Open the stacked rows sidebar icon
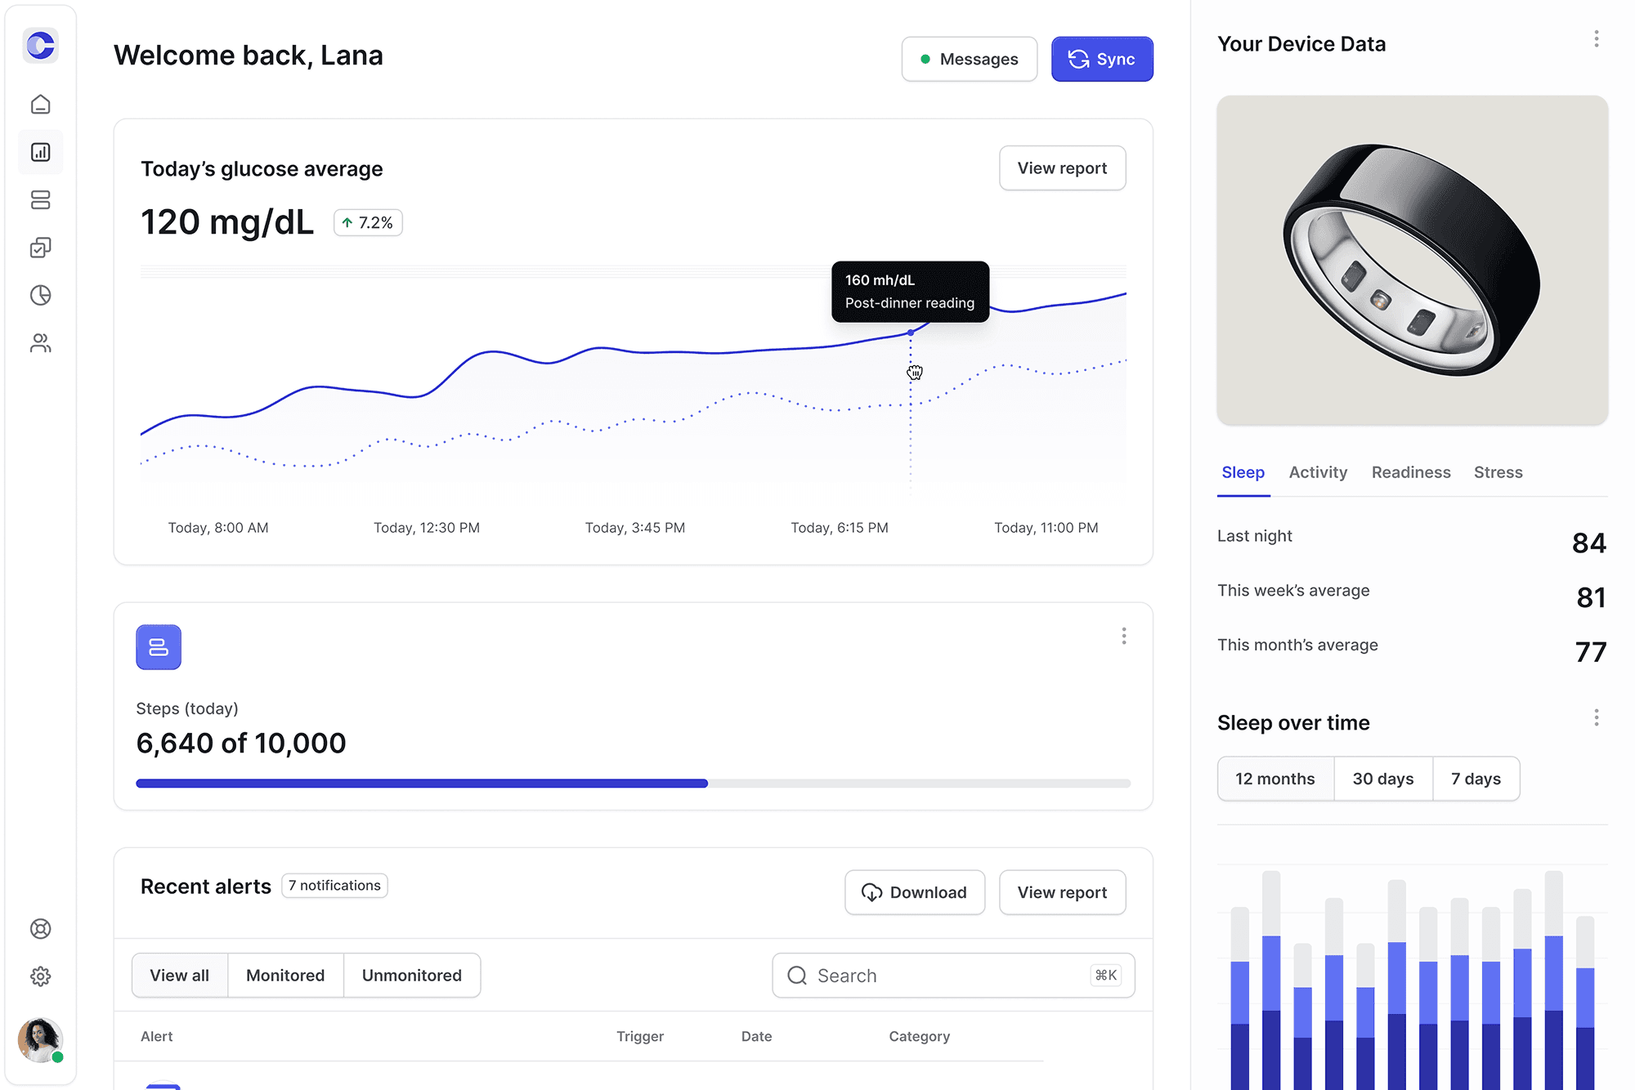1635x1090 pixels. pyautogui.click(x=40, y=199)
